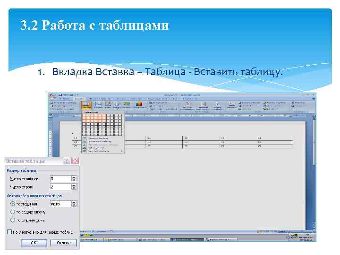Screen dimensions: 340x255
Task: Close the Вставка таблицы dialog
Action: [x=75, y=161]
